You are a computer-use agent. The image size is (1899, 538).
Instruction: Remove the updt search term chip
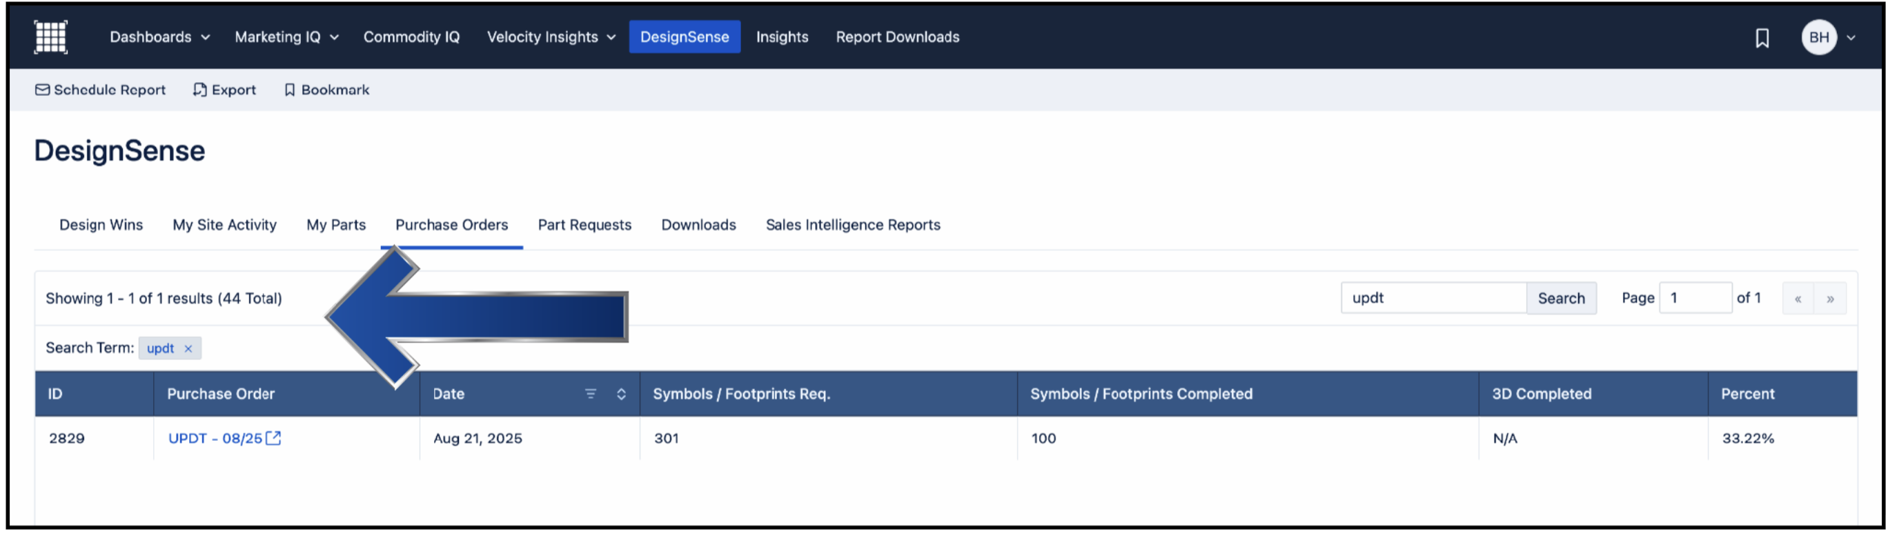pyautogui.click(x=188, y=348)
